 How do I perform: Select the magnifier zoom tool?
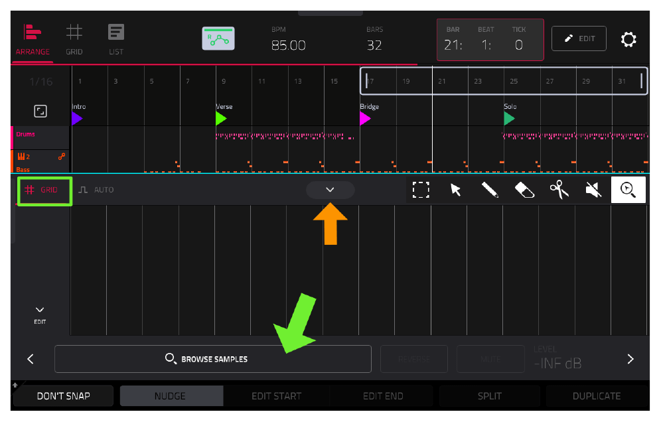click(628, 190)
